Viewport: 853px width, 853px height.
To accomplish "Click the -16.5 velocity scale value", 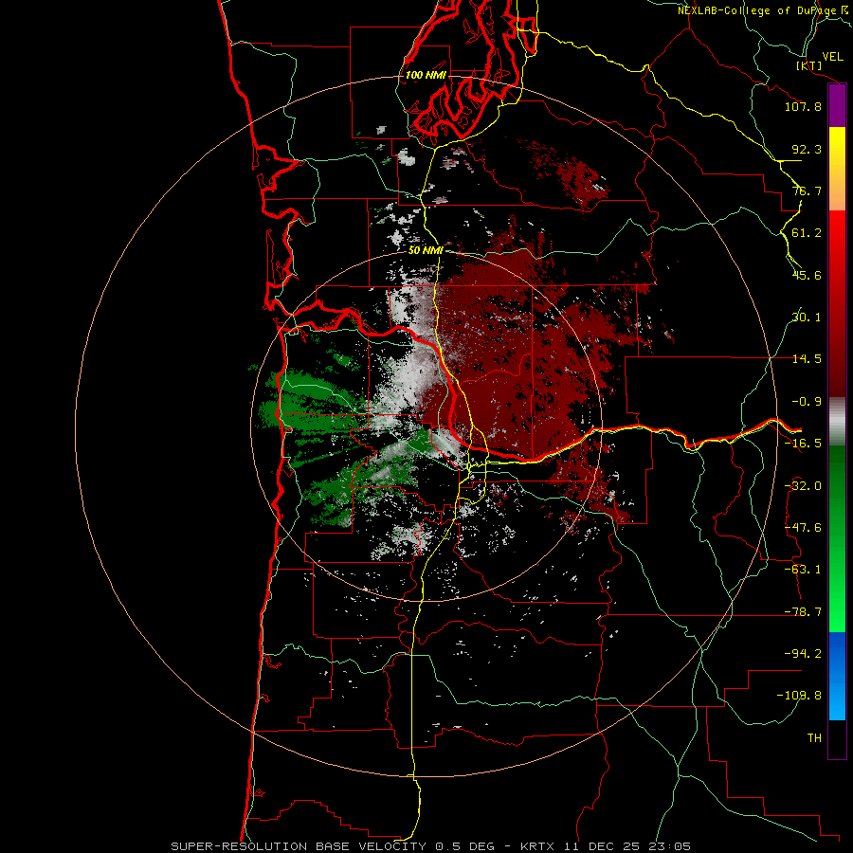I will point(803,444).
